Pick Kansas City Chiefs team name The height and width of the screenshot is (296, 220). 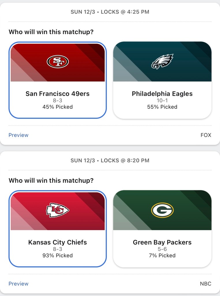tap(58, 242)
